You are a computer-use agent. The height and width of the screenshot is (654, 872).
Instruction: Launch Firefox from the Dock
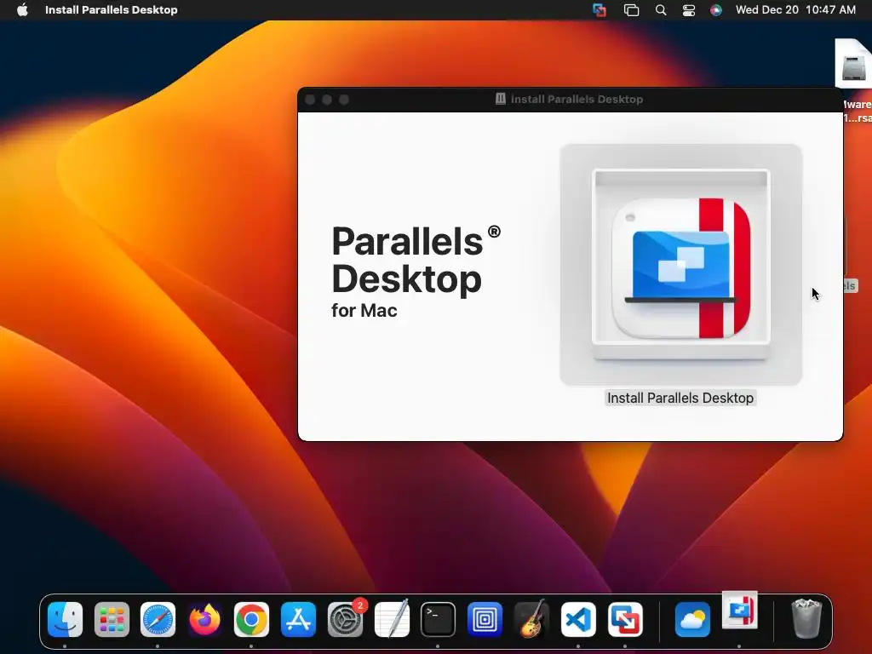click(x=204, y=619)
